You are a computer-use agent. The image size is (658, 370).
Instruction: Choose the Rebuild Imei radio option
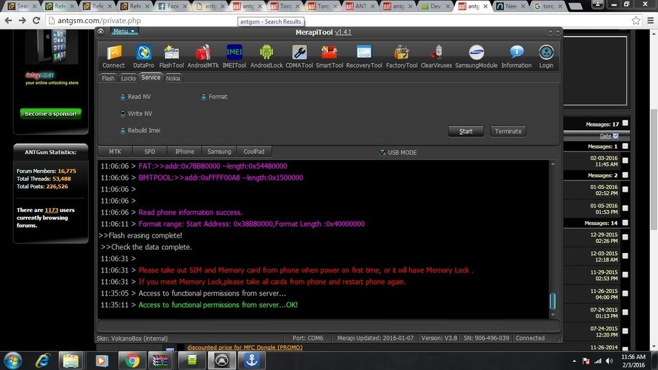point(123,130)
